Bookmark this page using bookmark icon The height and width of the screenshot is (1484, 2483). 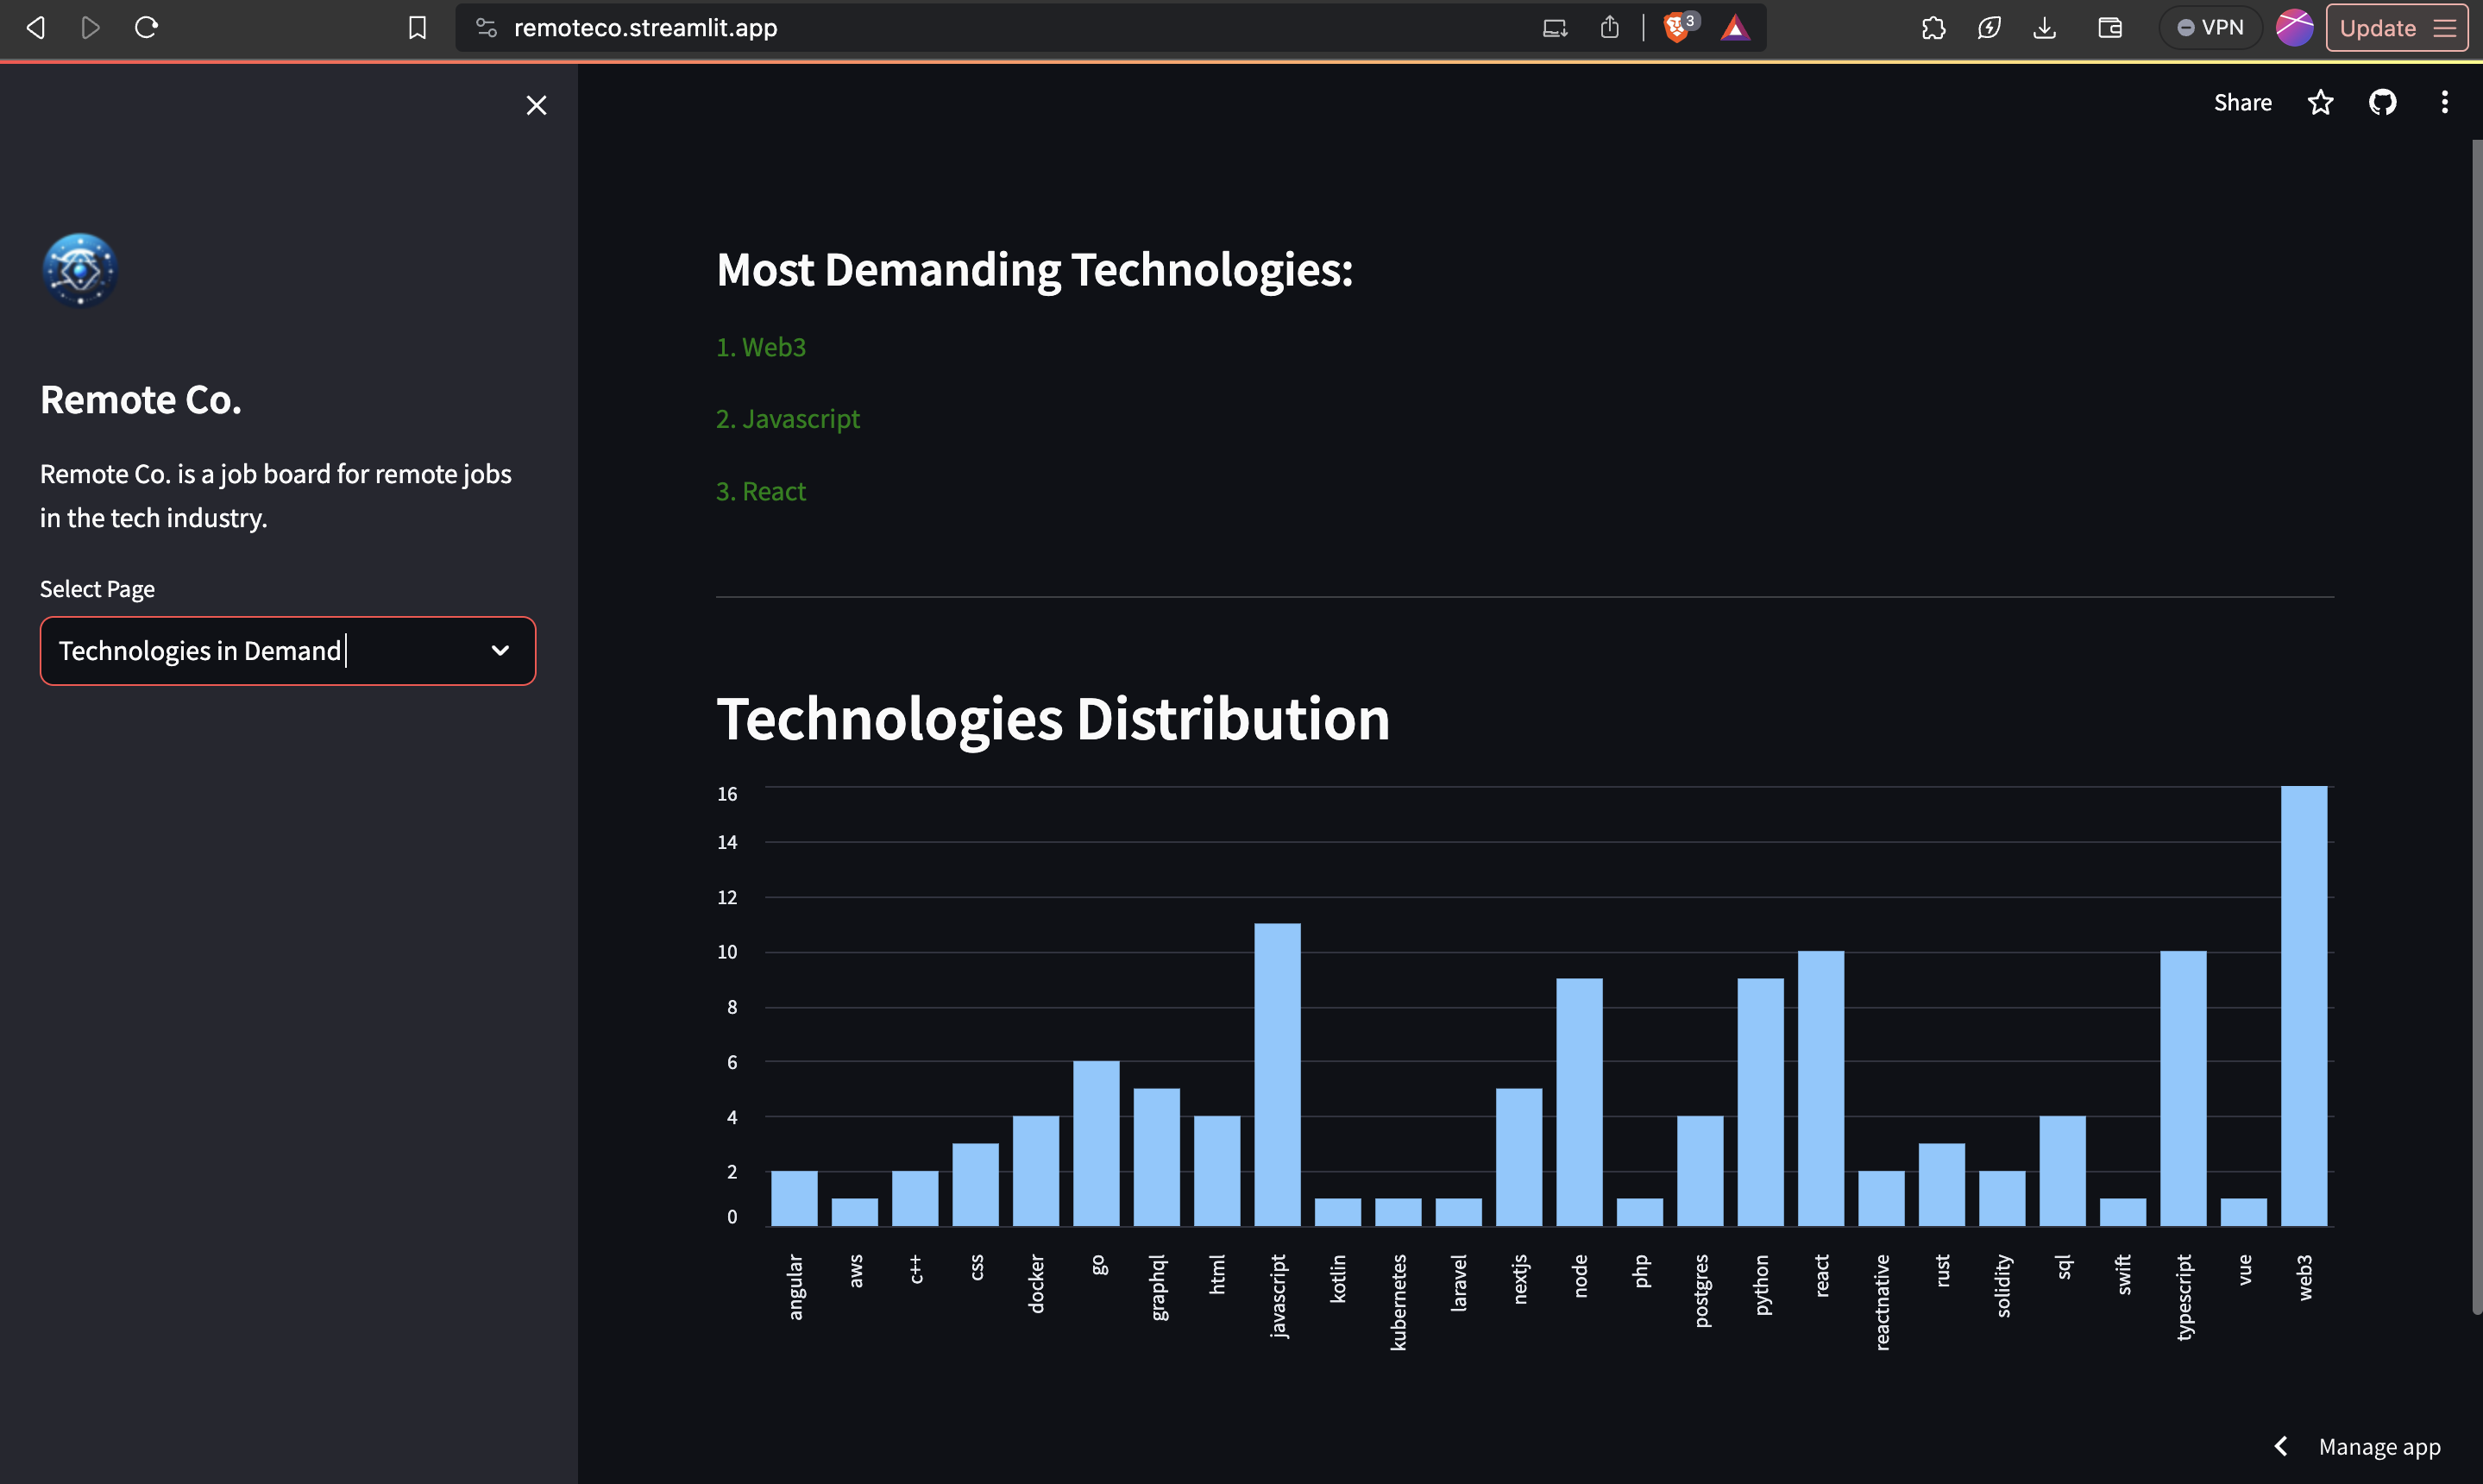pyautogui.click(x=417, y=28)
